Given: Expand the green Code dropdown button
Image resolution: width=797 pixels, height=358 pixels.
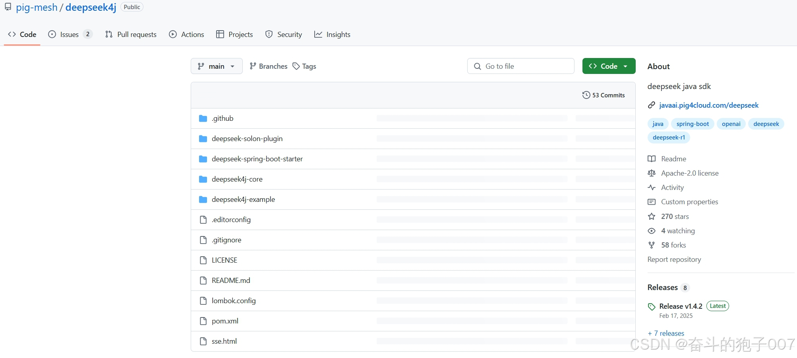Looking at the screenshot, I should pos(609,66).
